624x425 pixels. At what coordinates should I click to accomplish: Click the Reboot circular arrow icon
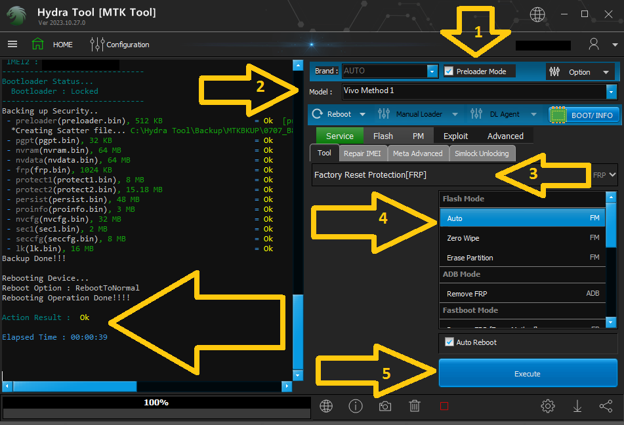317,114
